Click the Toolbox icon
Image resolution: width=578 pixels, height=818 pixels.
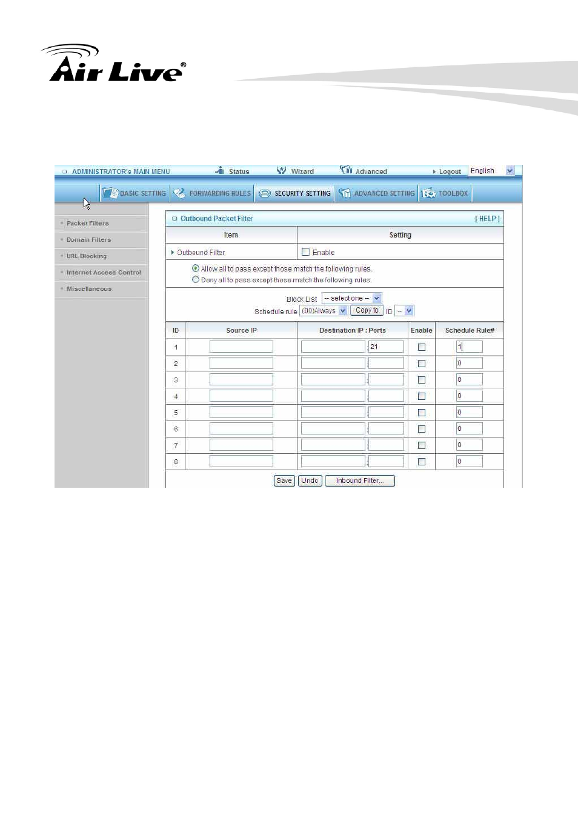click(428, 193)
